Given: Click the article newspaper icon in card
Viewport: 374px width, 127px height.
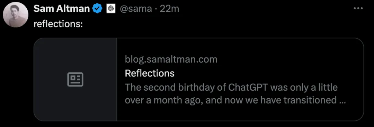Looking at the screenshot, I should [75, 79].
